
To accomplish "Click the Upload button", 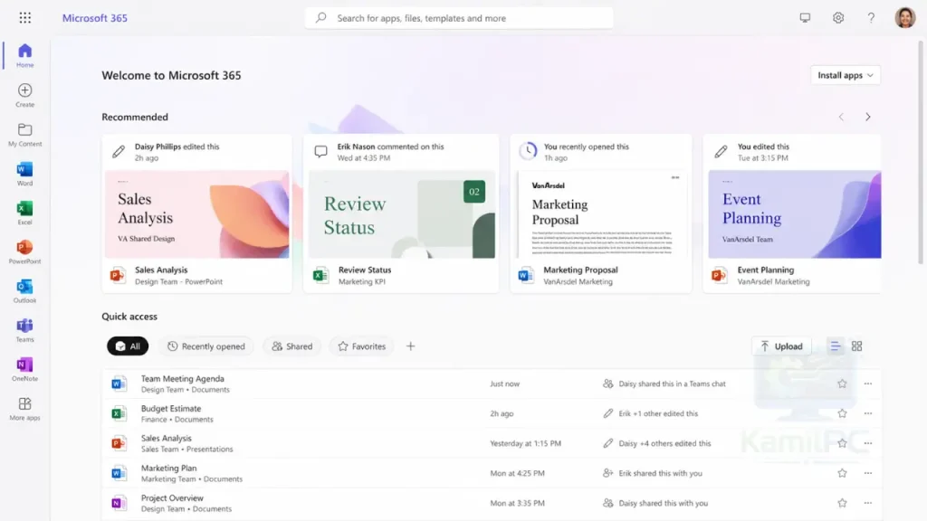I will pos(781,346).
